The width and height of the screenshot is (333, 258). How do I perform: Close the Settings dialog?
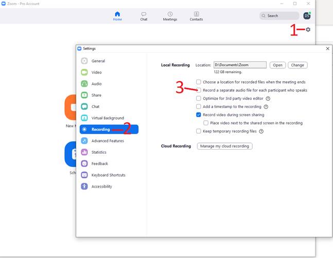tap(328, 48)
